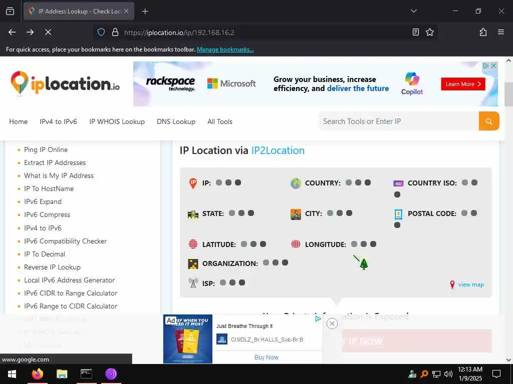Click the Country globe icon
The width and height of the screenshot is (513, 384).
click(296, 183)
